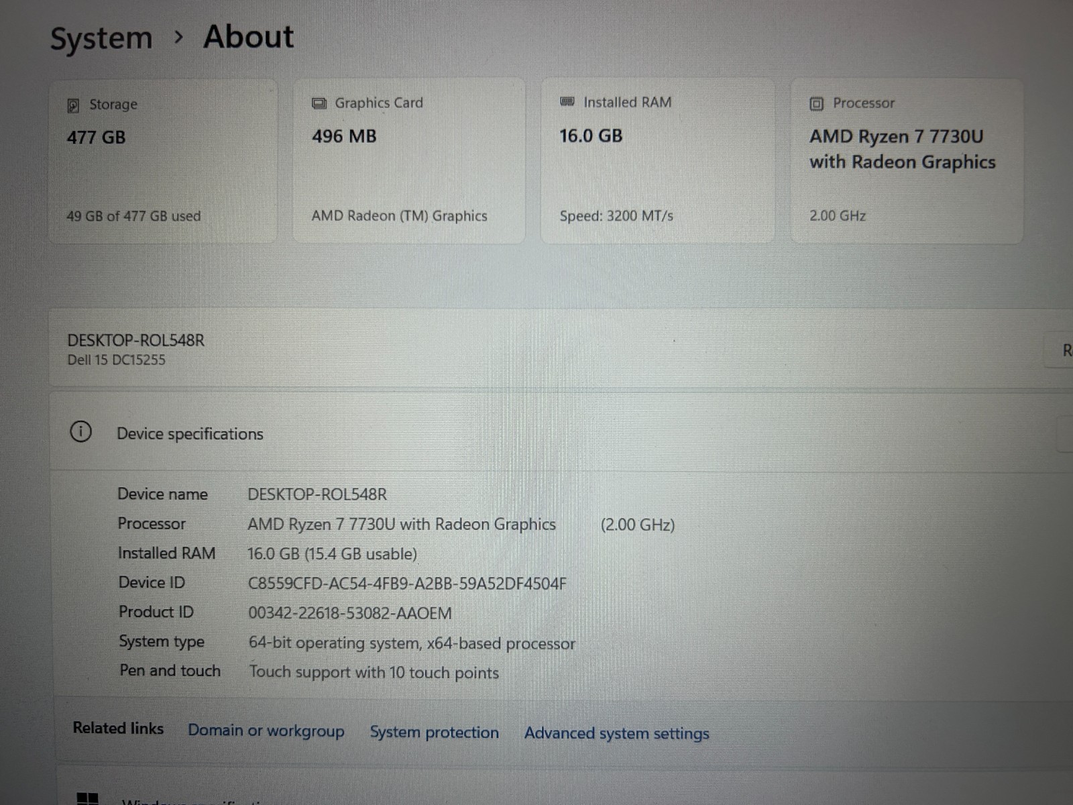
Task: Click the Storage card icon
Action: tap(73, 105)
